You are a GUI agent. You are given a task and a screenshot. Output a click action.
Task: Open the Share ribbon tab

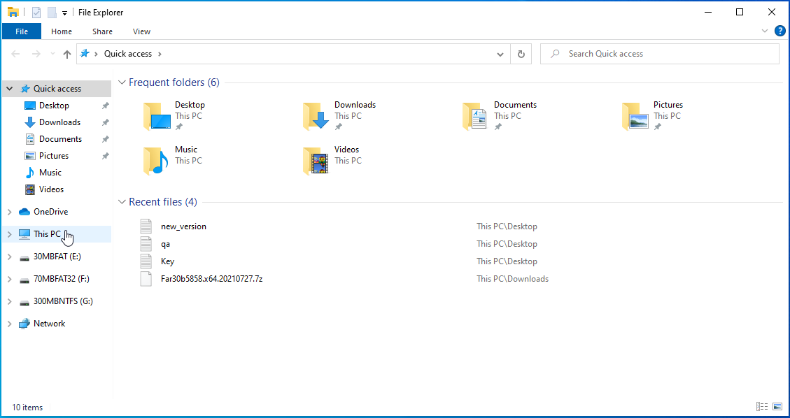coord(102,31)
